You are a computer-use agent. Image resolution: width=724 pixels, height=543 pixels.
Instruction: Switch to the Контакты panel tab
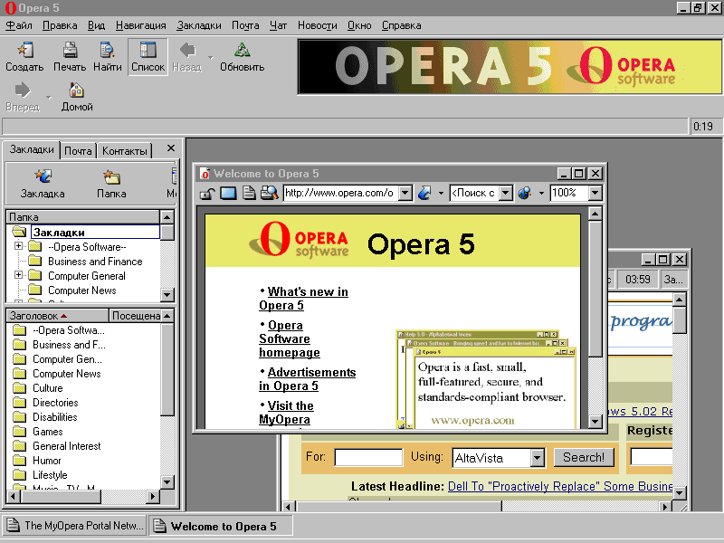(x=125, y=151)
